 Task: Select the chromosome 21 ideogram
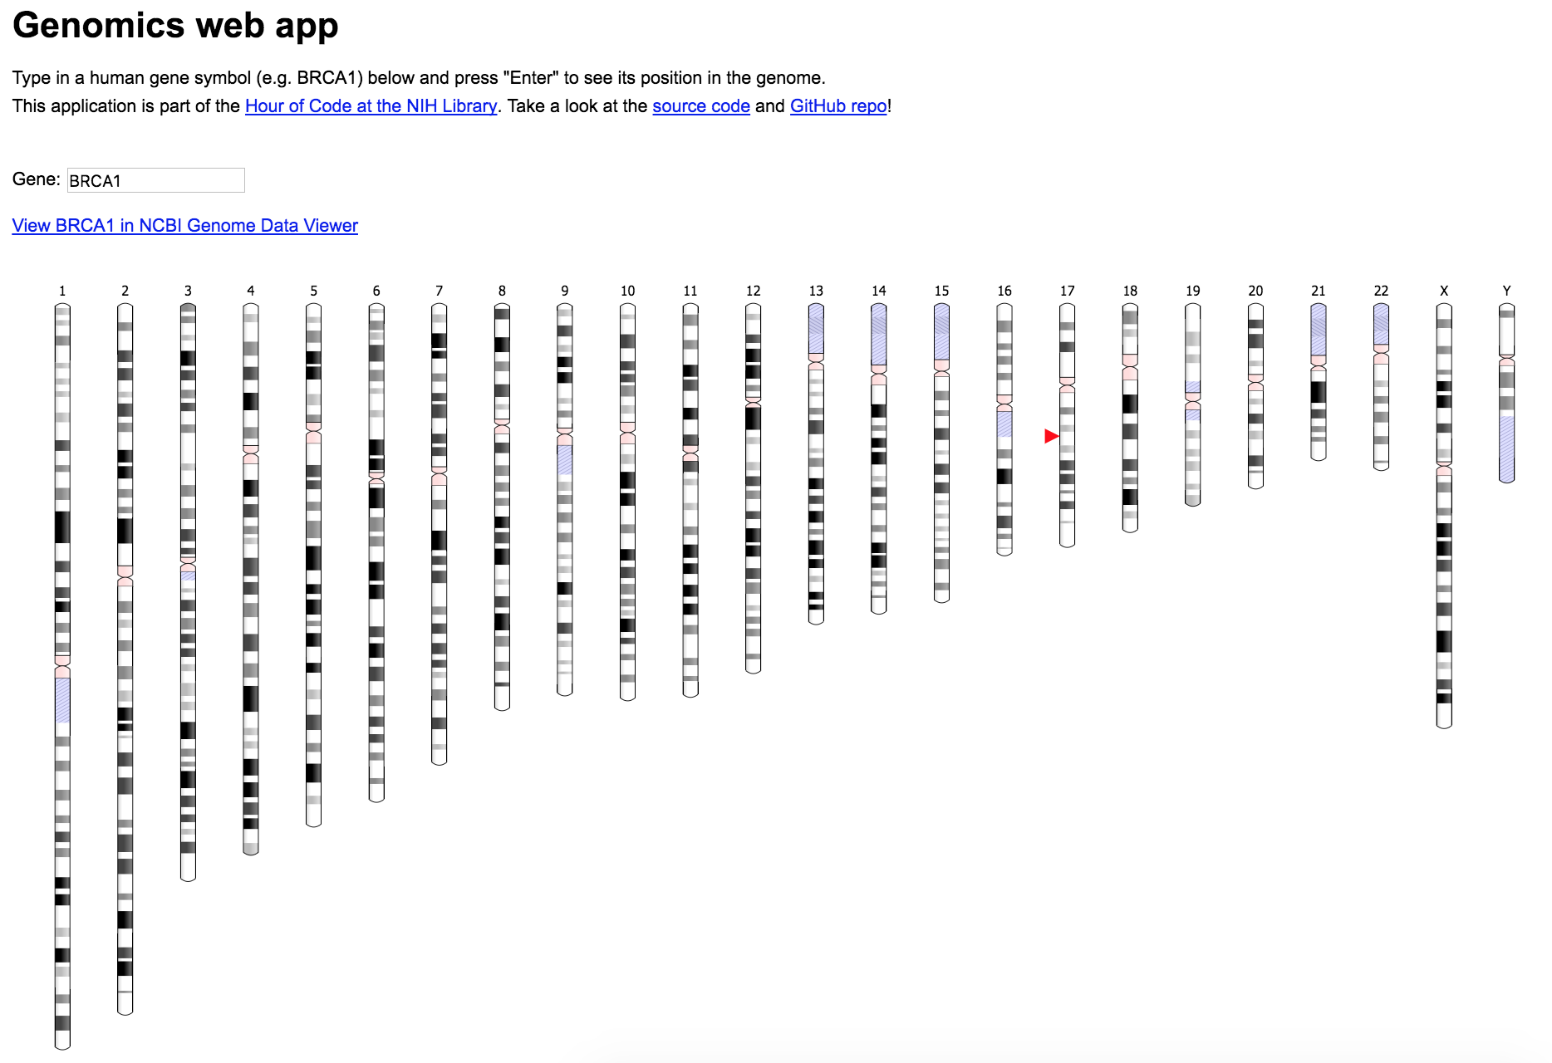click(x=1319, y=382)
